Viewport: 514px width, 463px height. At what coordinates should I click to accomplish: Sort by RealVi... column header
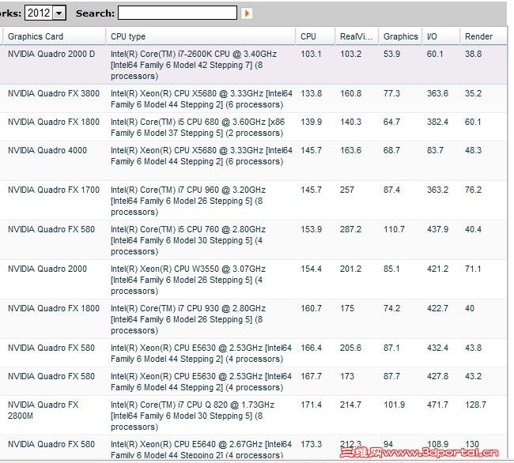357,36
